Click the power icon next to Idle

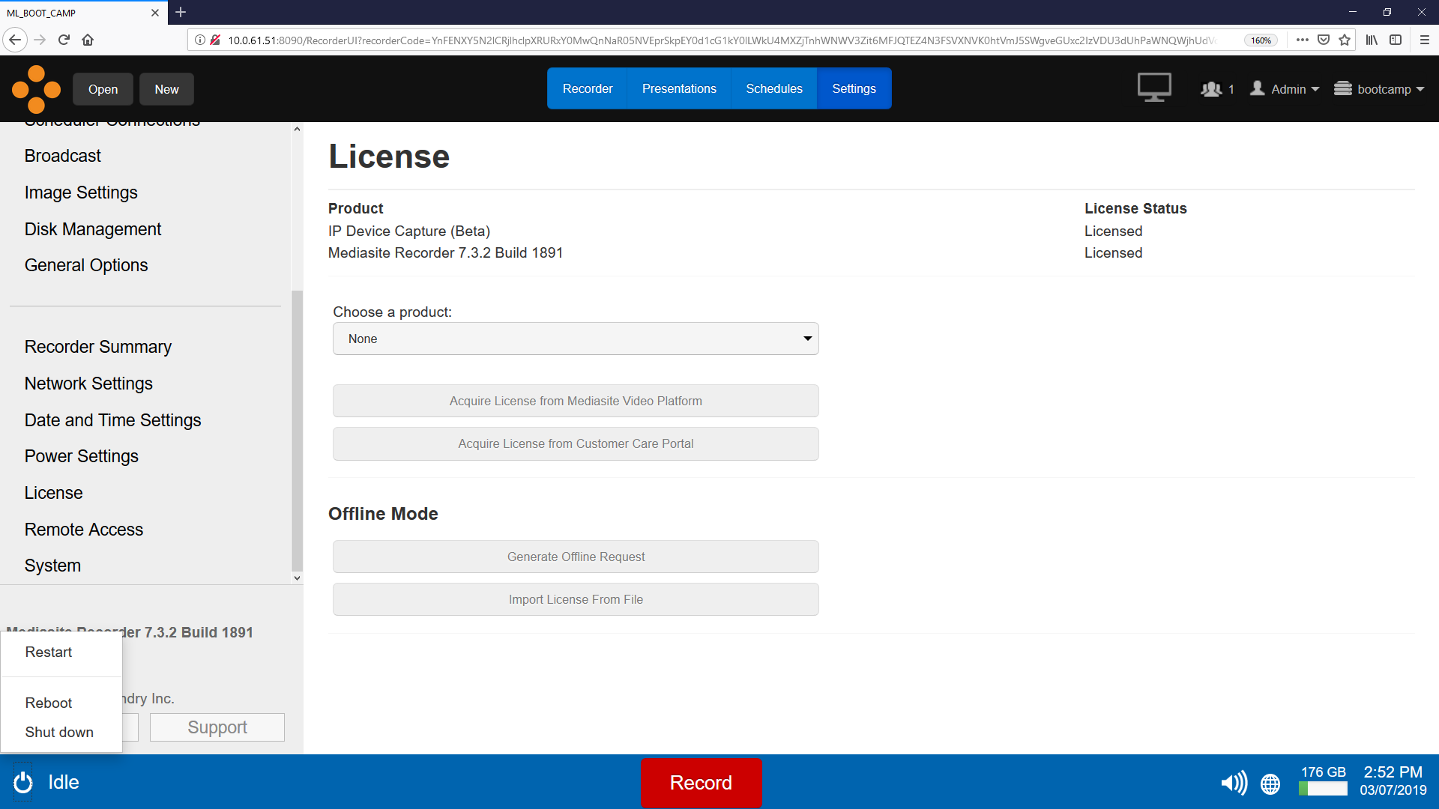point(23,782)
